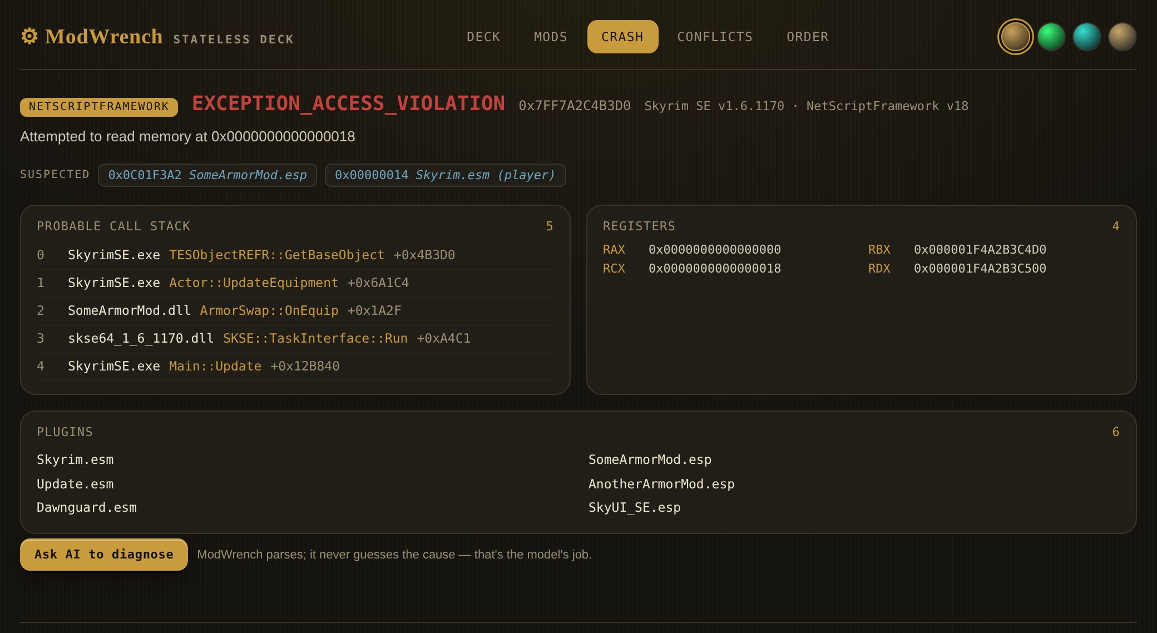
Task: Click the plugins count 6
Action: 1116,432
